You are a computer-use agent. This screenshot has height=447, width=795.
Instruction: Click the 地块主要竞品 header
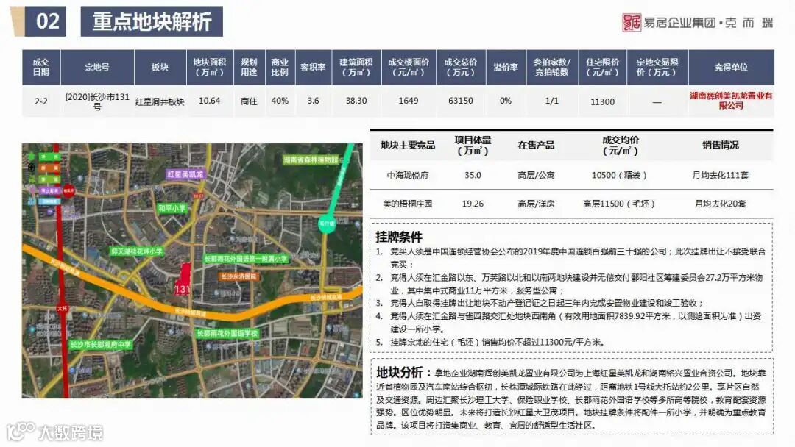click(x=408, y=146)
